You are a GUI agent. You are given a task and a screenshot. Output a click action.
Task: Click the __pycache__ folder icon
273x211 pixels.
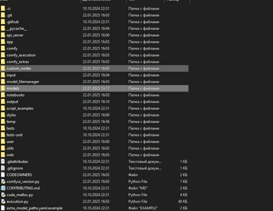point(3,28)
